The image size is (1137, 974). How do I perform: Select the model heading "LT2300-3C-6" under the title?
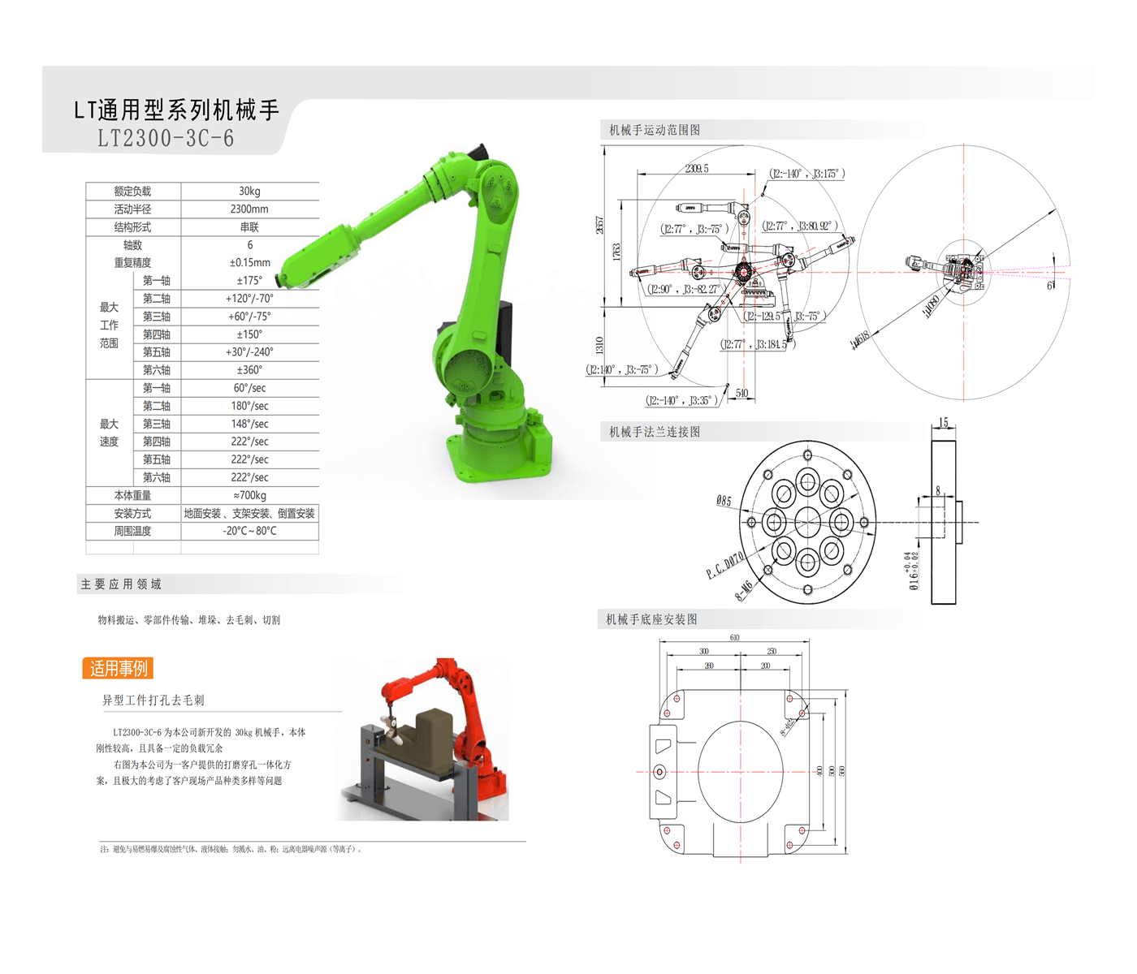(x=166, y=139)
